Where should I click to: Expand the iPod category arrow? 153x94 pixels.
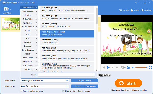point(36,35)
